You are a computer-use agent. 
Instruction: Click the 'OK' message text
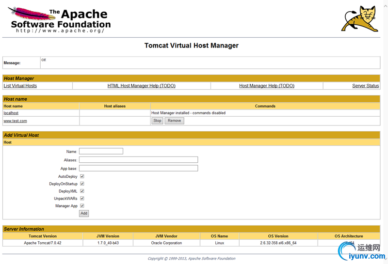coord(44,60)
